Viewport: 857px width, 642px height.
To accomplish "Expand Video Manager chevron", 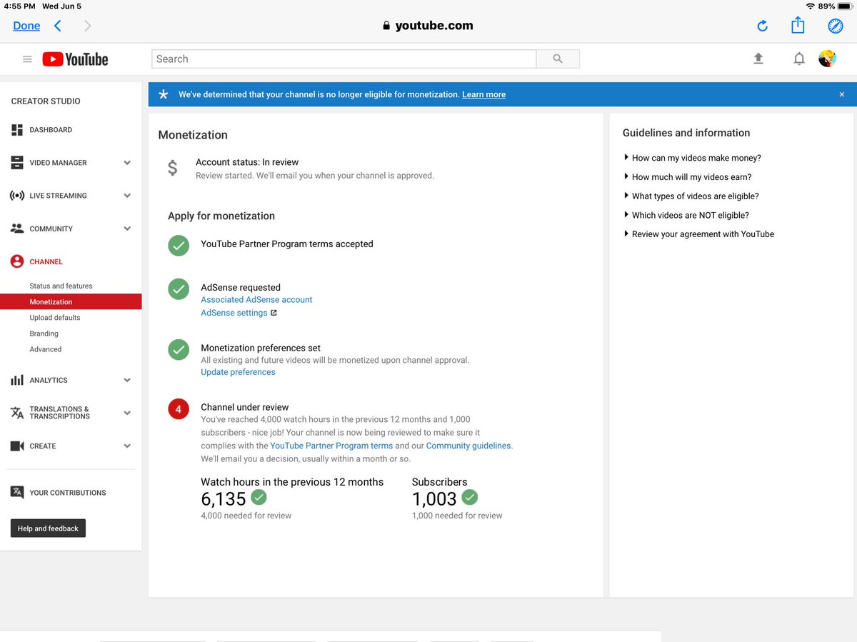I will click(127, 163).
